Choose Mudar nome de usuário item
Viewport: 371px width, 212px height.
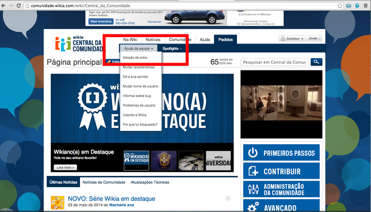point(141,86)
